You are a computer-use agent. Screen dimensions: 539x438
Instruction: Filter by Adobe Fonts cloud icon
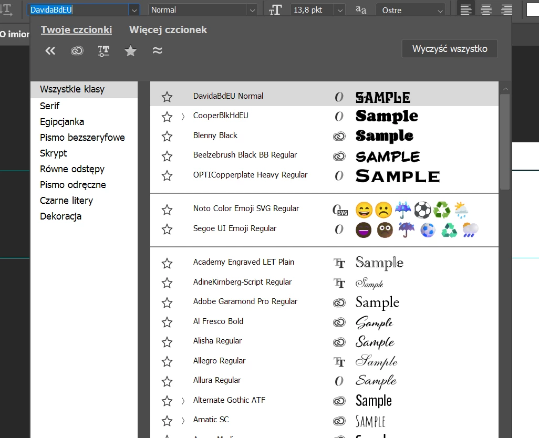point(77,51)
